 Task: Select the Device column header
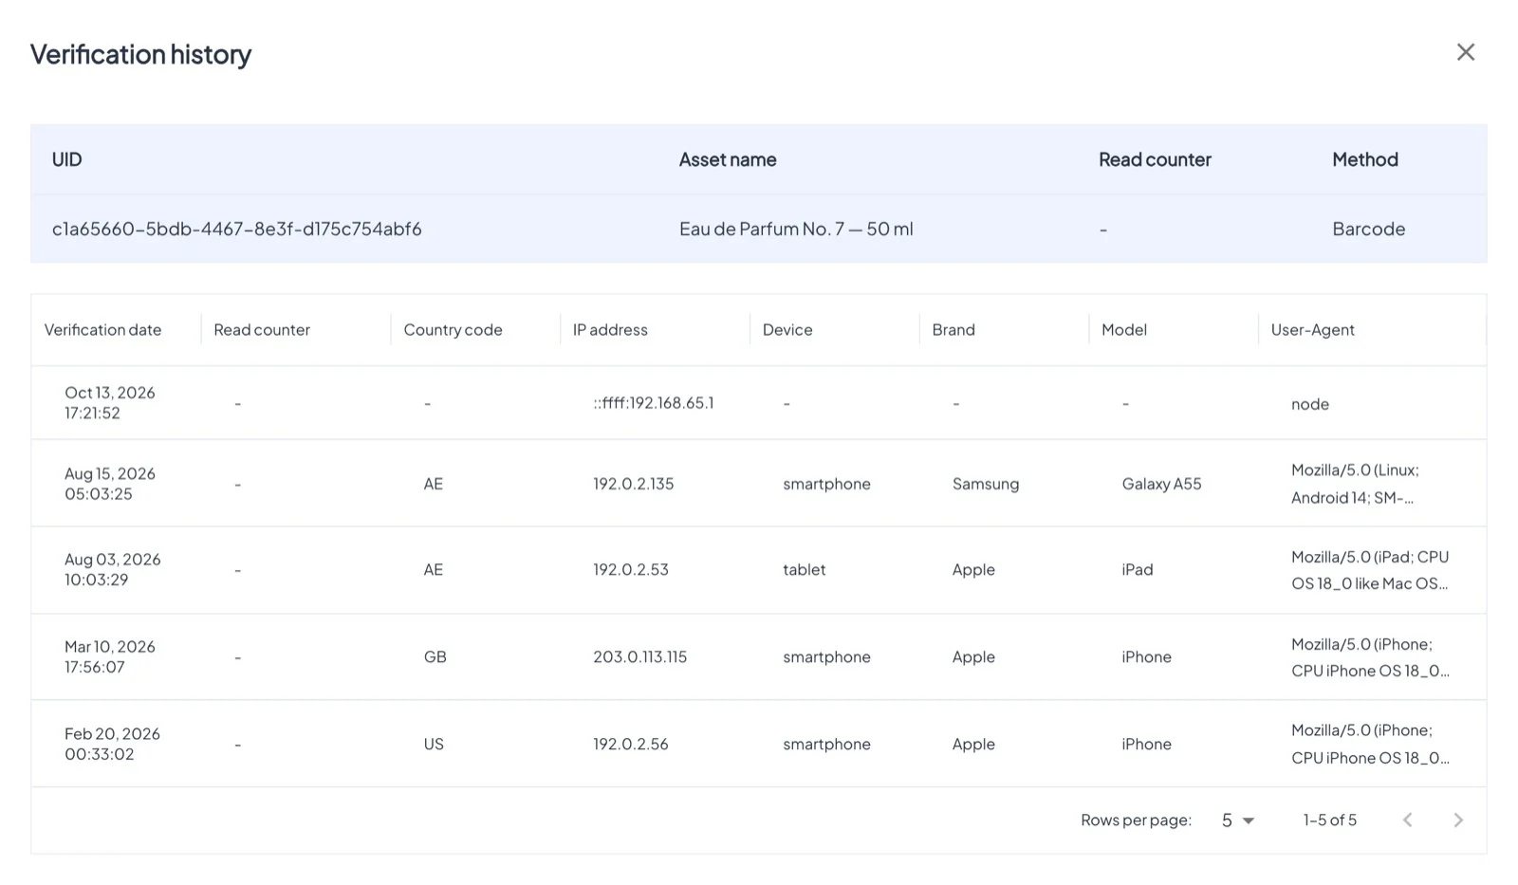[x=787, y=330]
